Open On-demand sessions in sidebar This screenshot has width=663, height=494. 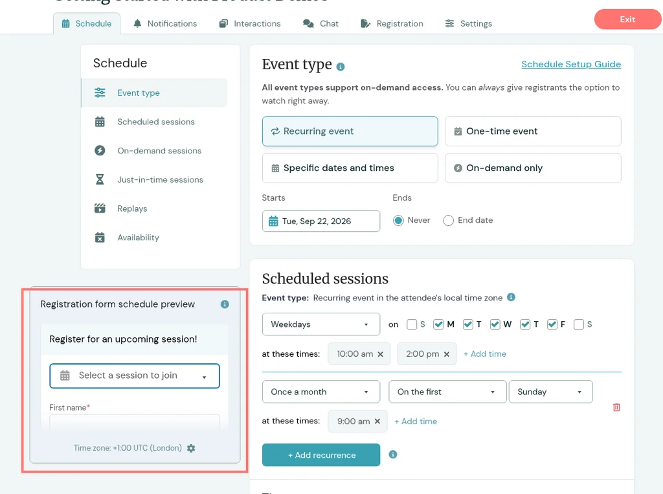pos(154,151)
